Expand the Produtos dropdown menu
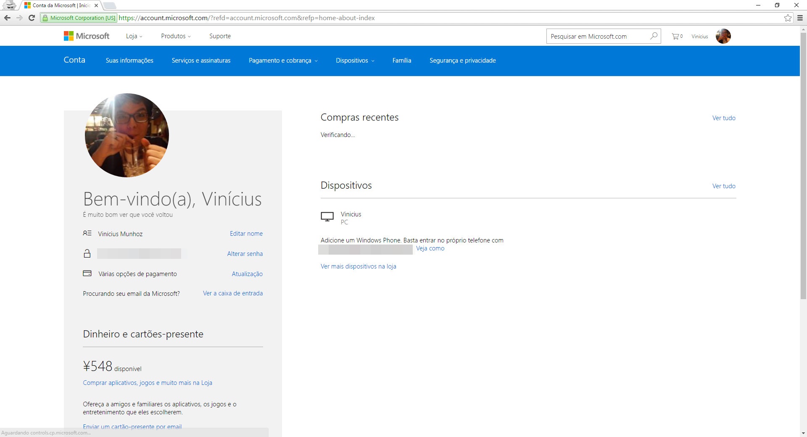The width and height of the screenshot is (807, 437). (176, 36)
